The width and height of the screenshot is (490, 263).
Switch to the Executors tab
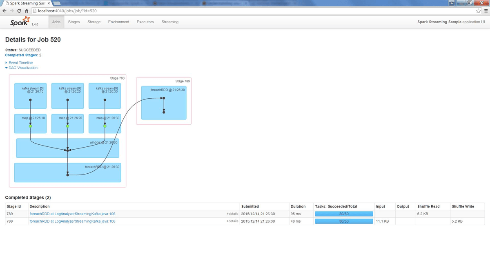click(x=145, y=22)
